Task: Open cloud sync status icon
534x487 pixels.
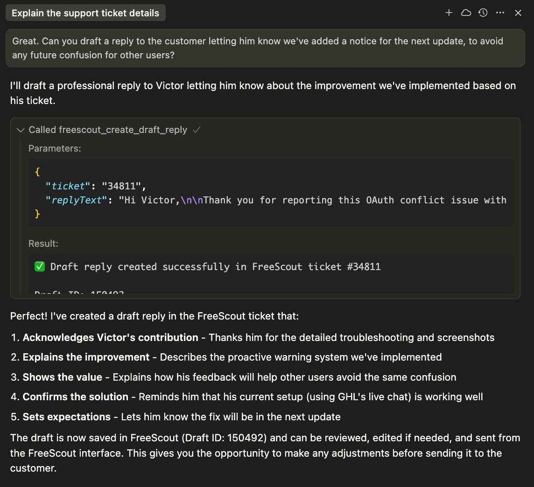Action: point(466,13)
